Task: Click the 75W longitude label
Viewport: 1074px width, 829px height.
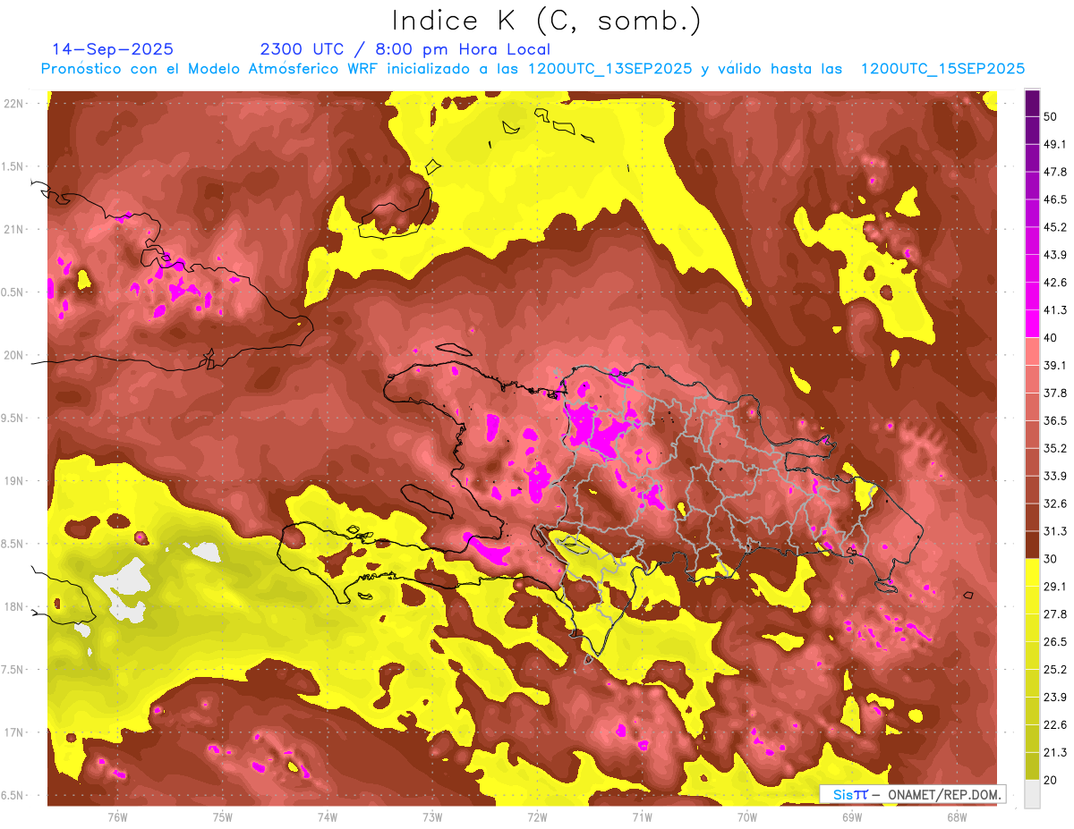Action: point(222,816)
